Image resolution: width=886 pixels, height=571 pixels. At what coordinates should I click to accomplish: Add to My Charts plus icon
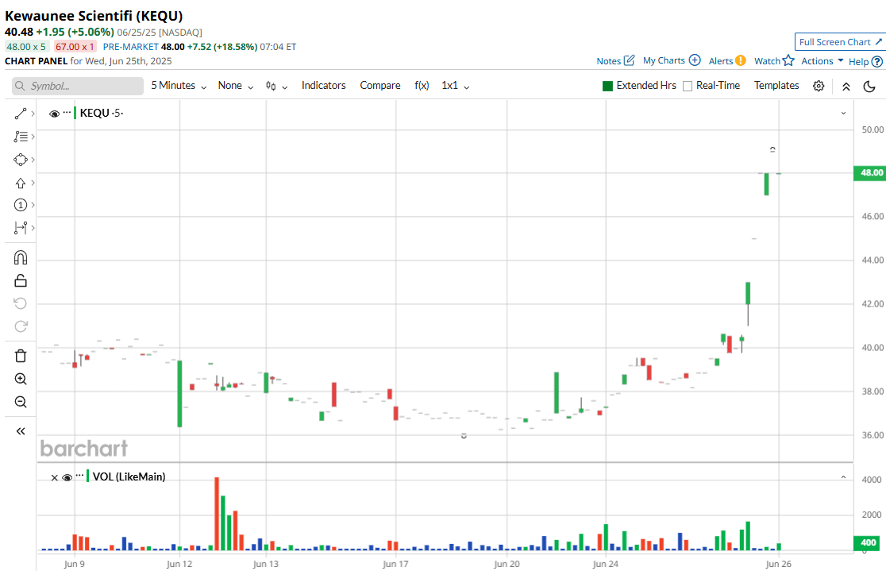pyautogui.click(x=695, y=60)
